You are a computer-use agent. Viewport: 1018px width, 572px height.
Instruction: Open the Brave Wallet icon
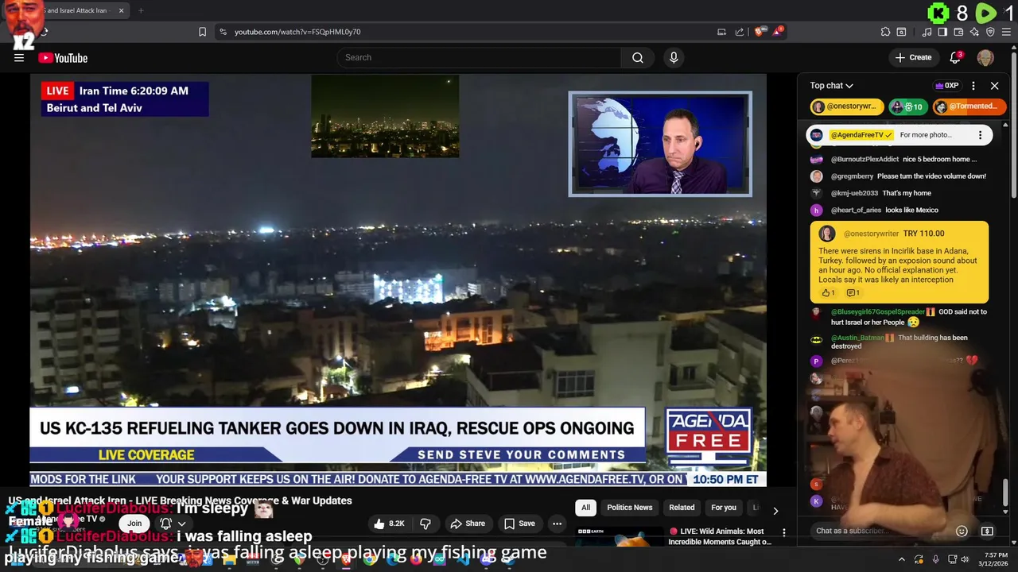[958, 32]
